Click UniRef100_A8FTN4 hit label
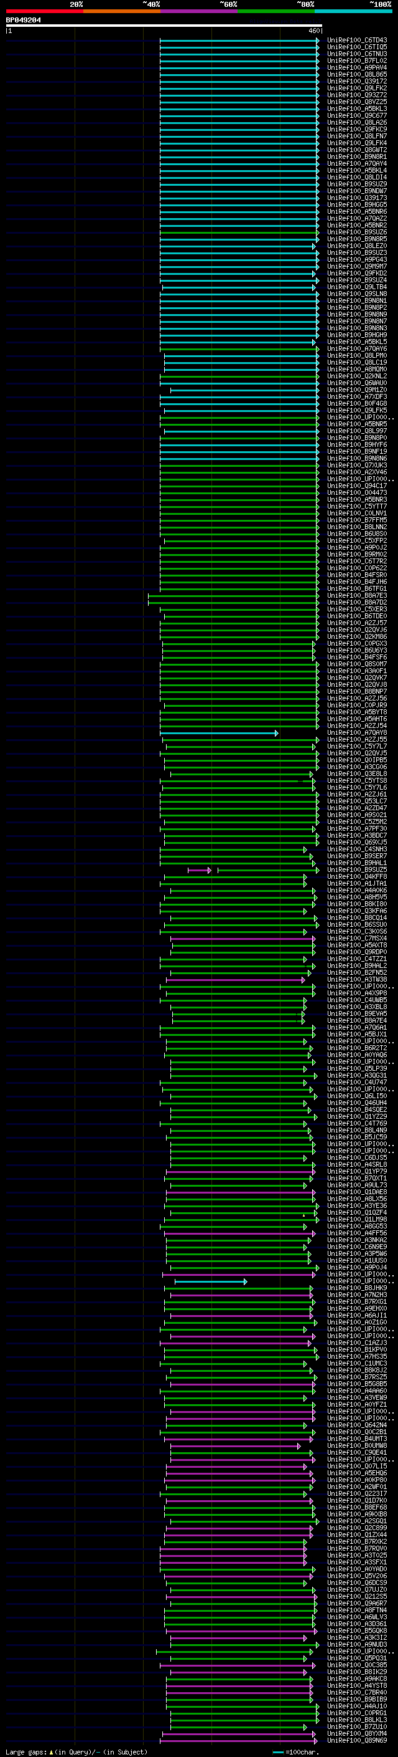This screenshot has width=398, height=1757. (357, 1611)
